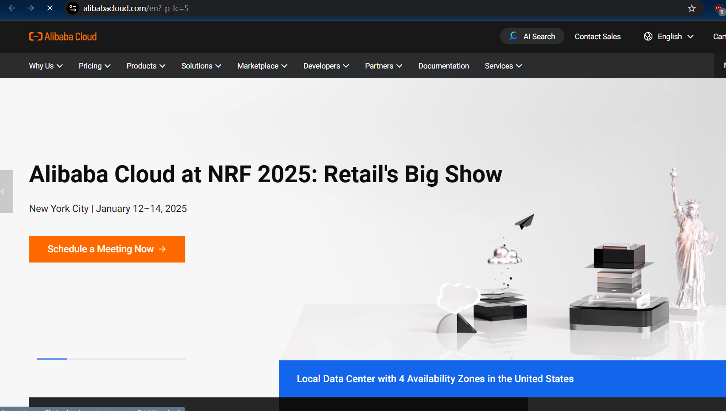The height and width of the screenshot is (411, 726).
Task: Click the NRF 2025 Retail's Big Show headline
Action: (266, 174)
